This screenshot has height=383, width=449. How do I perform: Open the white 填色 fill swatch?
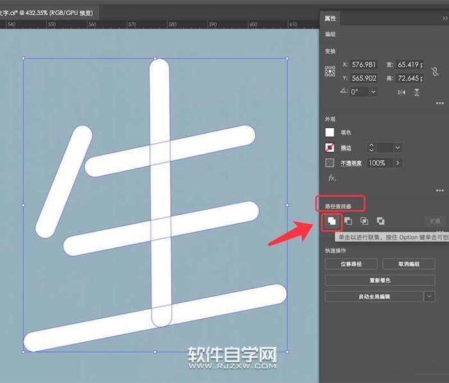[x=330, y=132]
